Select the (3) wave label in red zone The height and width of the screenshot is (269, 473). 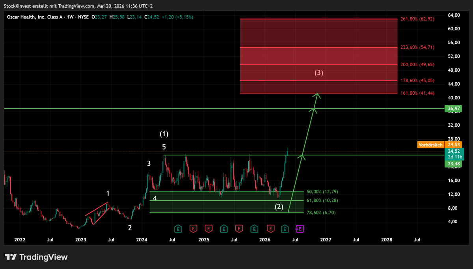point(319,73)
